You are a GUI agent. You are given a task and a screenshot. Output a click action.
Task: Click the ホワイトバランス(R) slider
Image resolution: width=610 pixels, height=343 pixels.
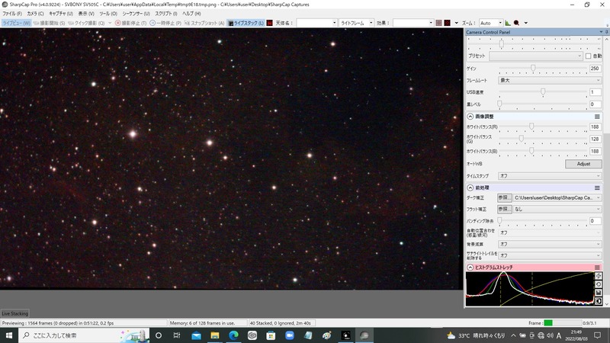(x=543, y=127)
